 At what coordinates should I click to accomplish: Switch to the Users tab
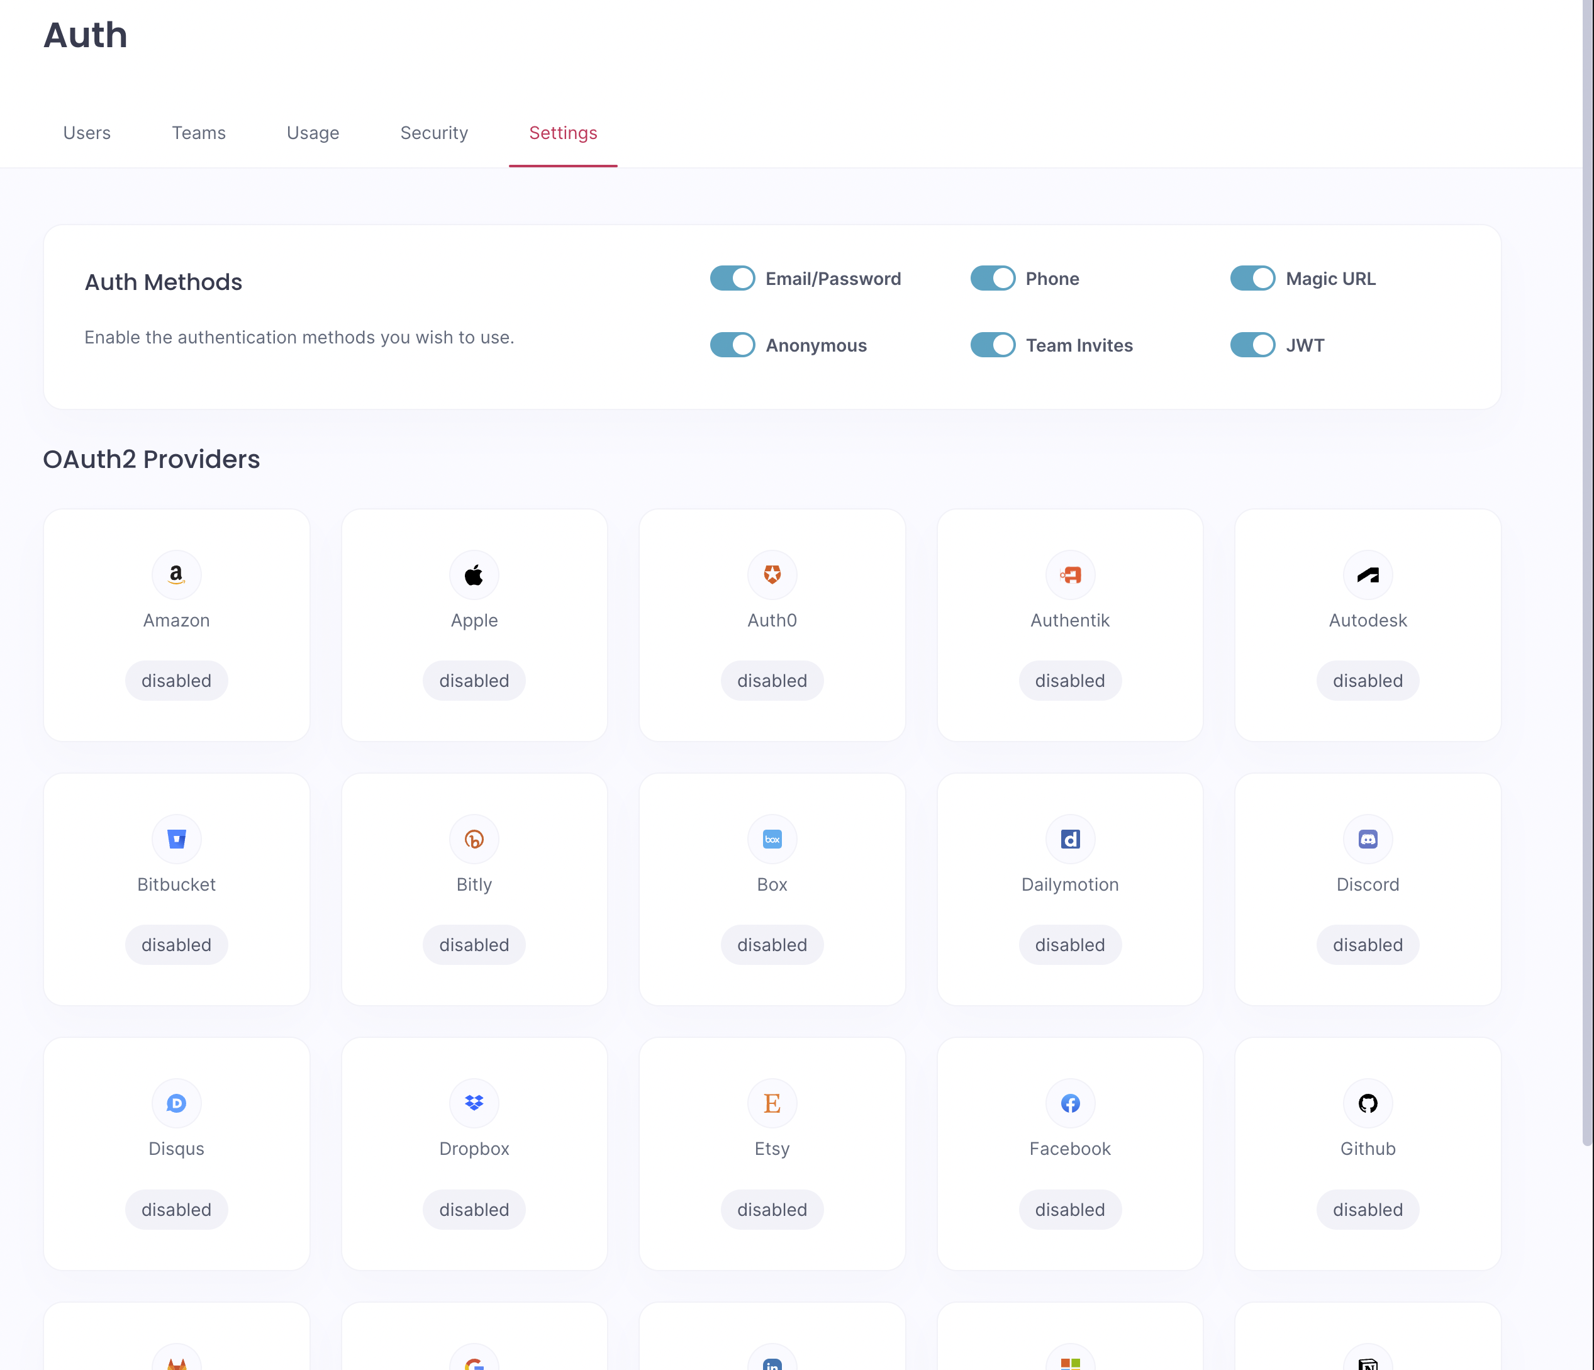pos(87,133)
